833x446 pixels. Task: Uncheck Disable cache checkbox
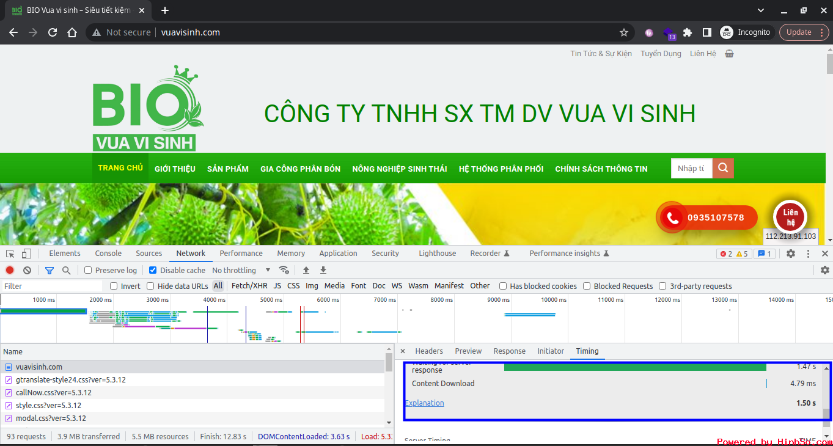(153, 270)
